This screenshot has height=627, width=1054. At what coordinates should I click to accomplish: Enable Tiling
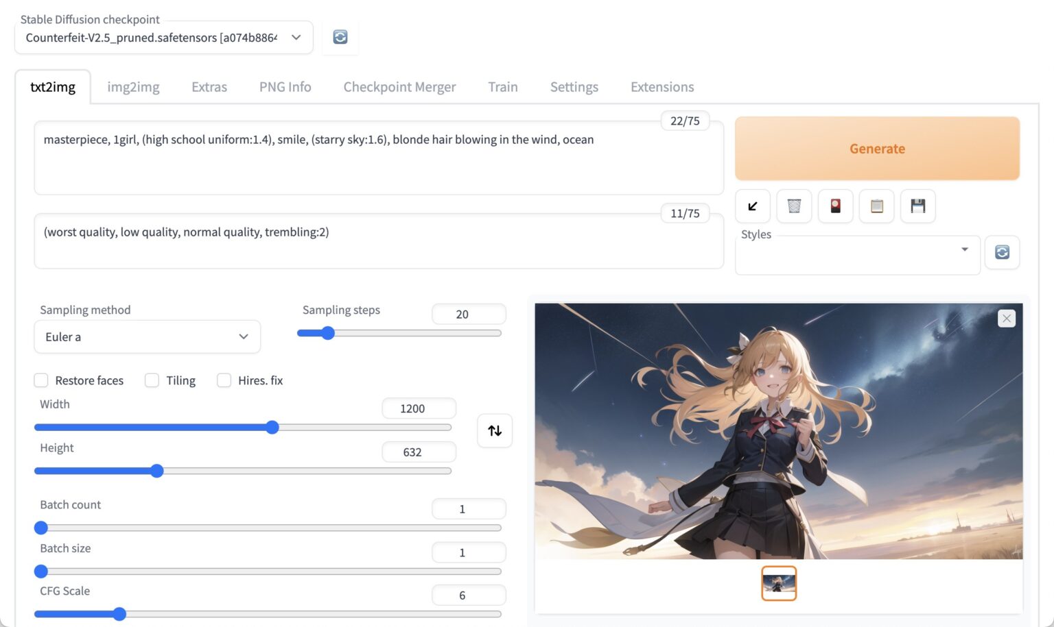click(x=152, y=380)
